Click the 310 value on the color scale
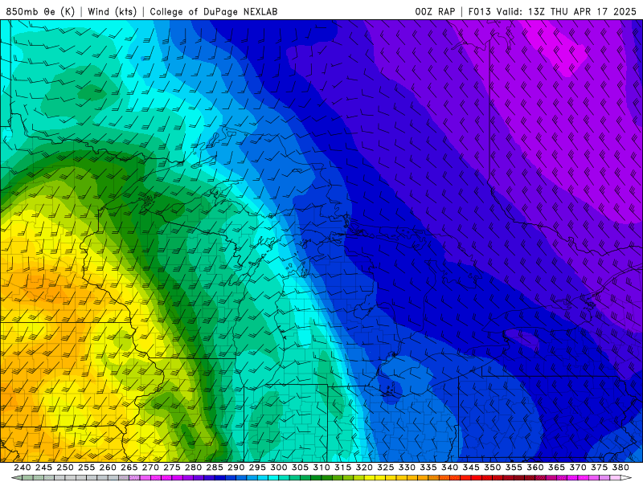The height and width of the screenshot is (482, 643). 321,468
